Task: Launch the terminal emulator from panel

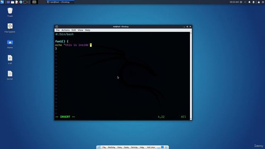Action: point(25,2)
